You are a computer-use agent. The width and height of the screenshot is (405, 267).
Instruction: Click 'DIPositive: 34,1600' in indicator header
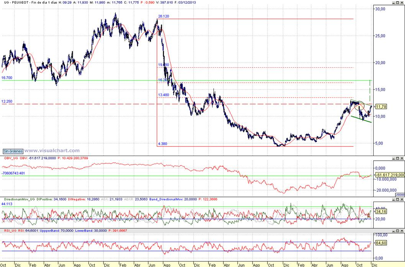(x=51, y=199)
